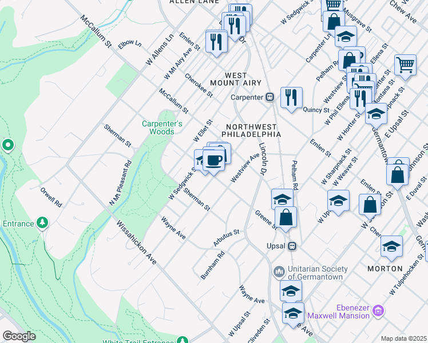Click the Burnham Rd street label
Screen dimensions: 428x343
(213, 265)
